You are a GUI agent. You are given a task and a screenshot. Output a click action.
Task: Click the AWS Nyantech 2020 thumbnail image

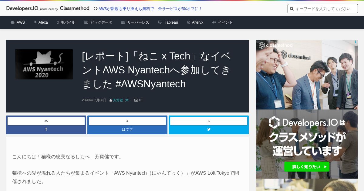coord(44,64)
